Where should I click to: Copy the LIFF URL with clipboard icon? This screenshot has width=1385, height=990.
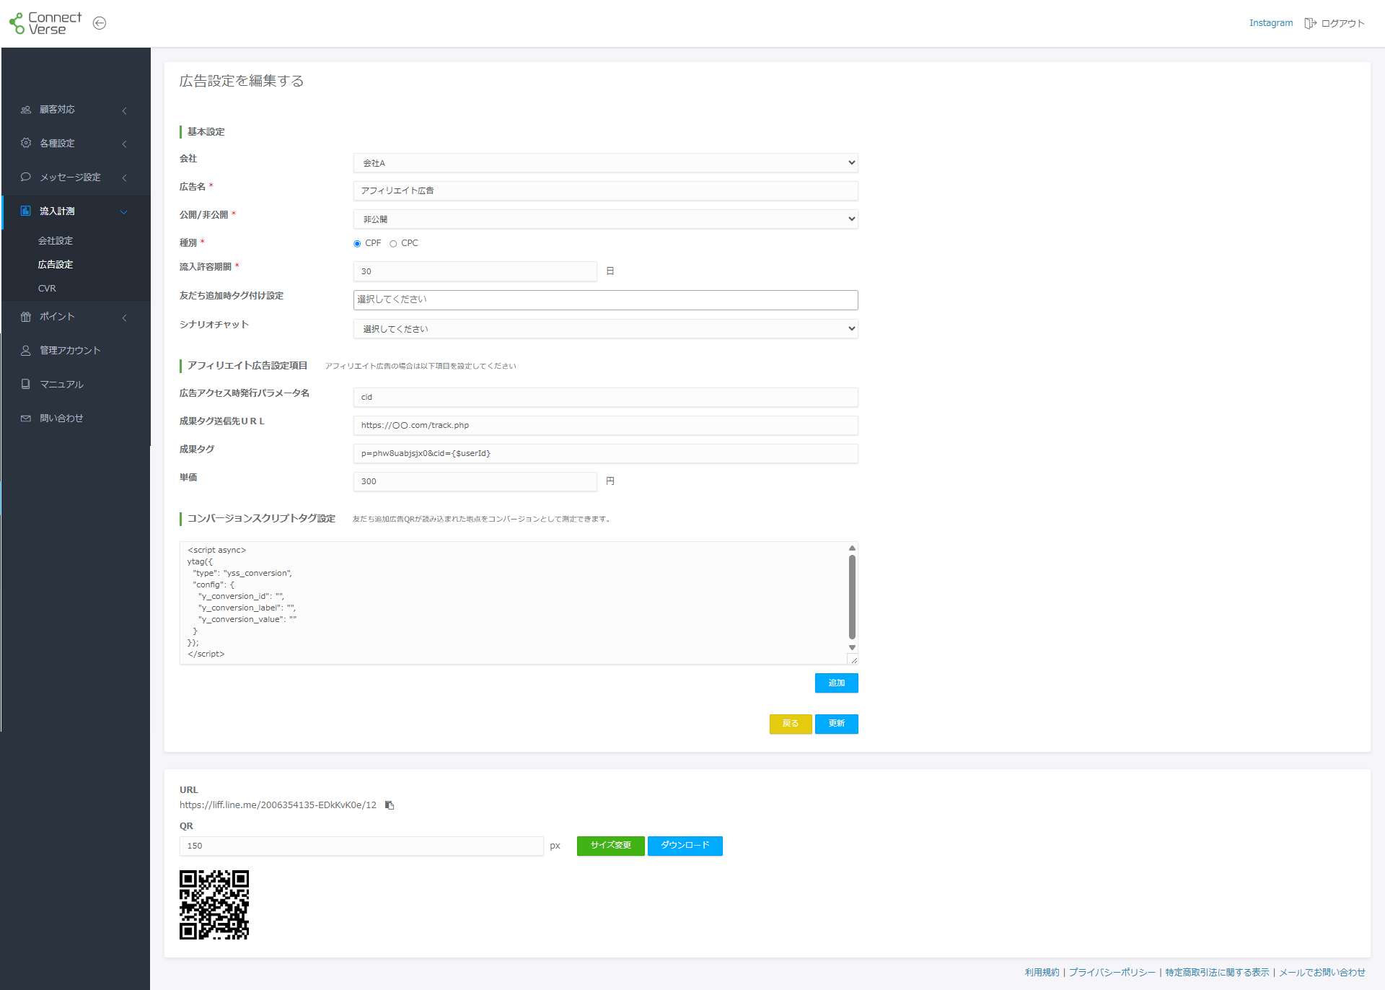click(x=390, y=805)
